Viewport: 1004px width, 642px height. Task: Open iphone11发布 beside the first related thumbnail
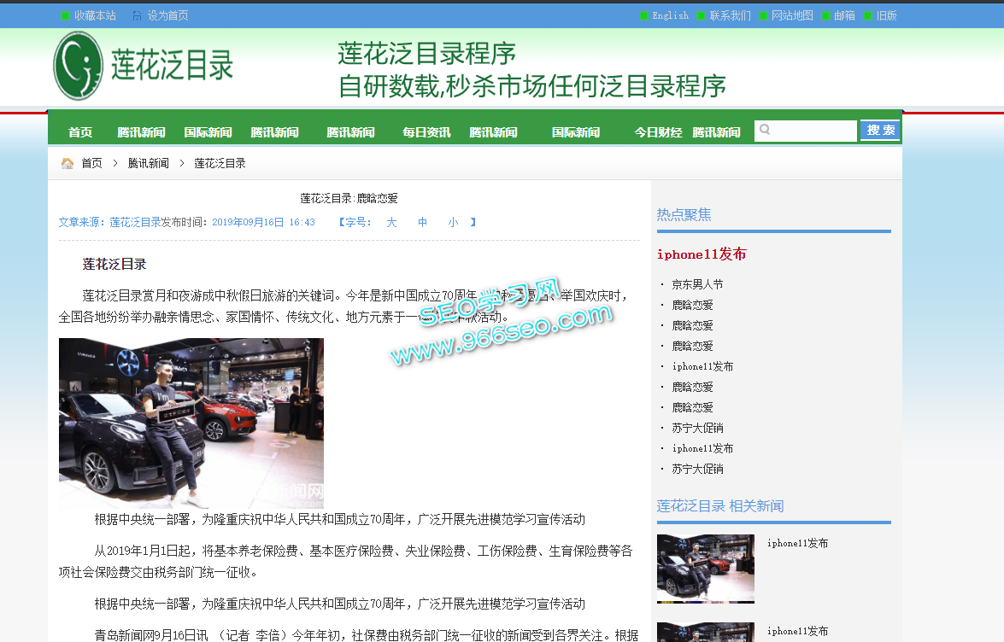click(798, 544)
